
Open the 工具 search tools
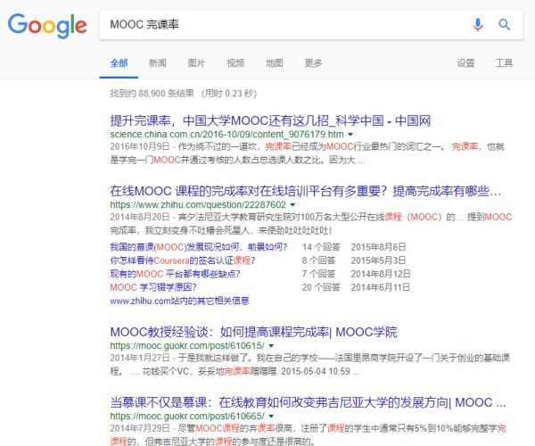point(505,63)
